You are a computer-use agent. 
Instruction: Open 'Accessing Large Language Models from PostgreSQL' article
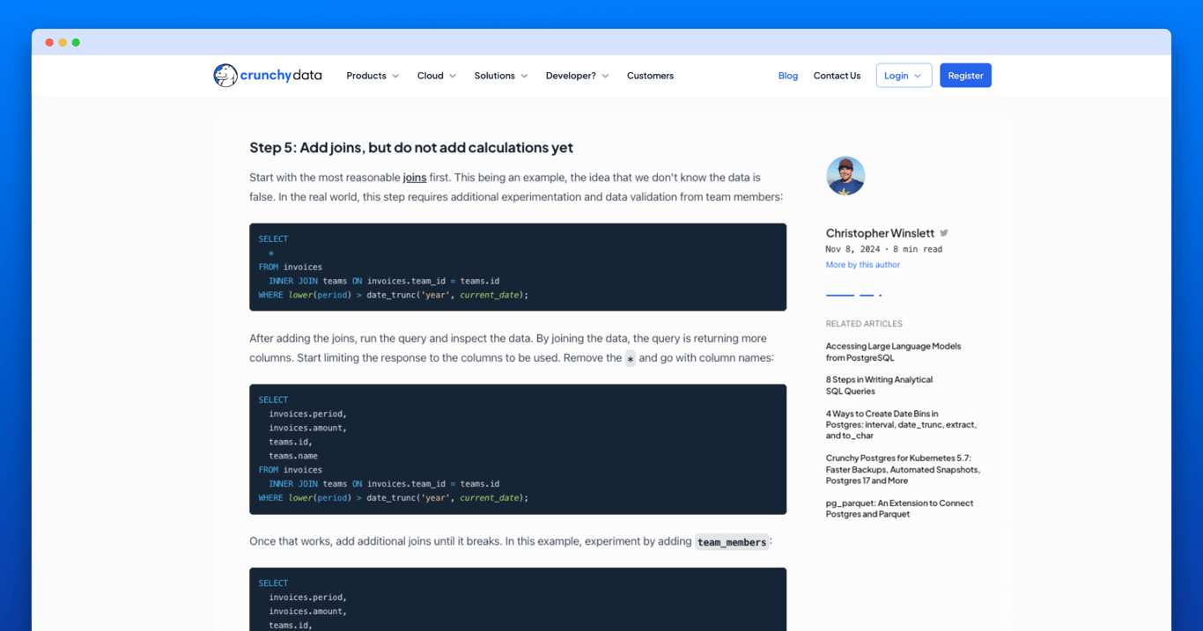(893, 352)
